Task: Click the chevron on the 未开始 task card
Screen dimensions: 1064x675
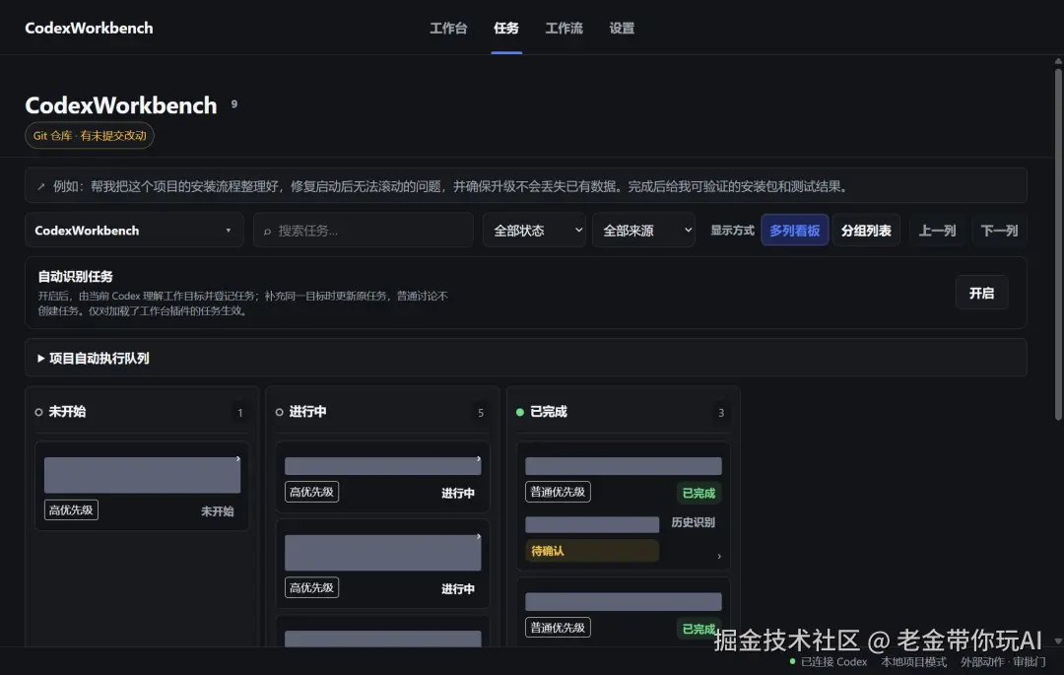Action: [x=238, y=459]
